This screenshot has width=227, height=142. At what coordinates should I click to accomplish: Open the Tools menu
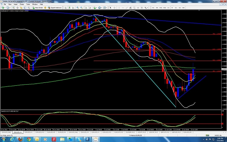click(x=28, y=4)
